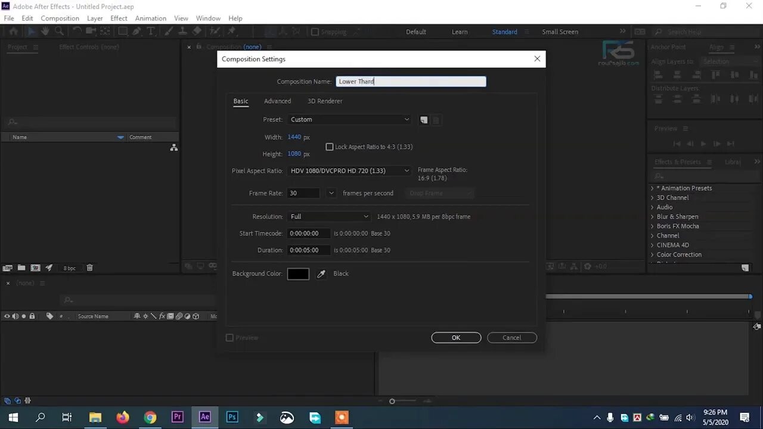This screenshot has height=429, width=763.
Task: Toggle the Snapping checkbox in toolbar
Action: 315,32
